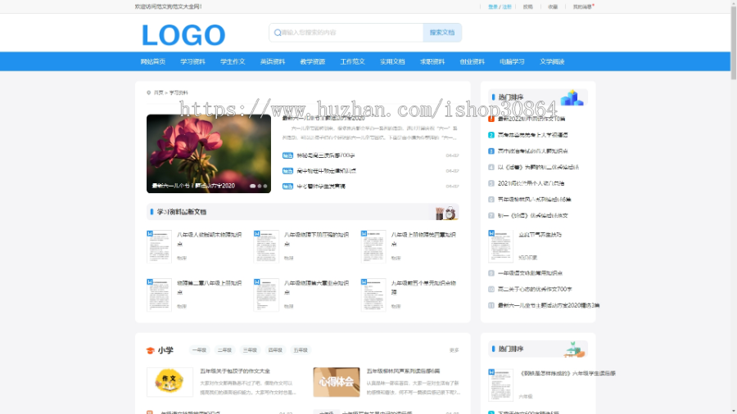737x414 pixels.
Task: Click the 投稿 link in top bar
Action: click(x=528, y=7)
